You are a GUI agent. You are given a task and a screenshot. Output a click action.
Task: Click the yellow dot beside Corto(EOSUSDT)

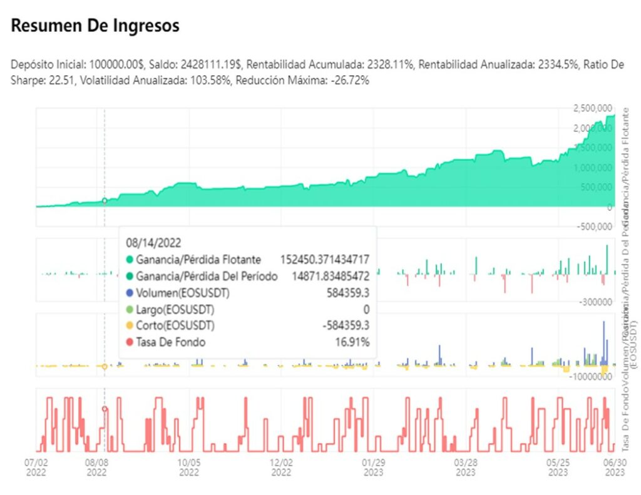click(x=130, y=326)
